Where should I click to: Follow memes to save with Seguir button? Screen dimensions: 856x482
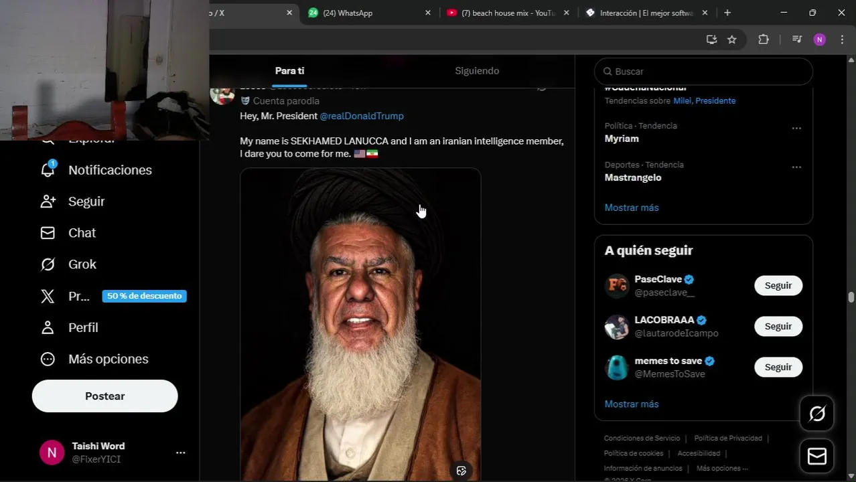tap(778, 368)
